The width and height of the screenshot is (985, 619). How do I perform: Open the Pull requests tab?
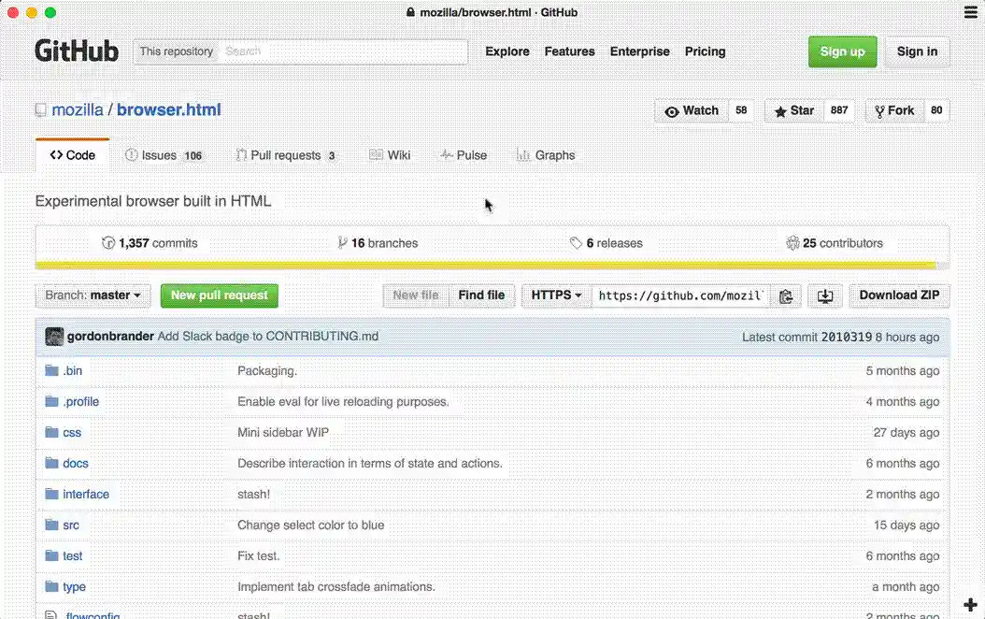[286, 155]
